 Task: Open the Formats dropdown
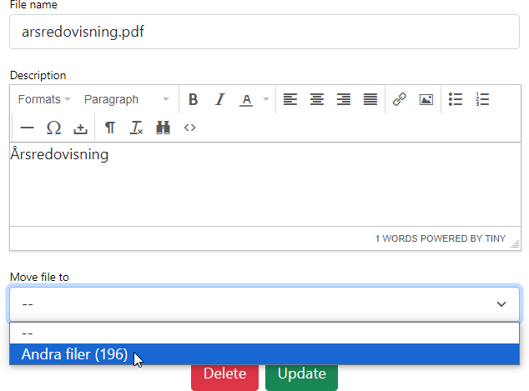(x=44, y=99)
